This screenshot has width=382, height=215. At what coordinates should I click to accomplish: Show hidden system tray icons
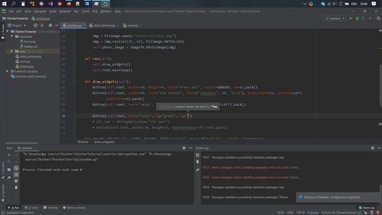tap(305, 4)
